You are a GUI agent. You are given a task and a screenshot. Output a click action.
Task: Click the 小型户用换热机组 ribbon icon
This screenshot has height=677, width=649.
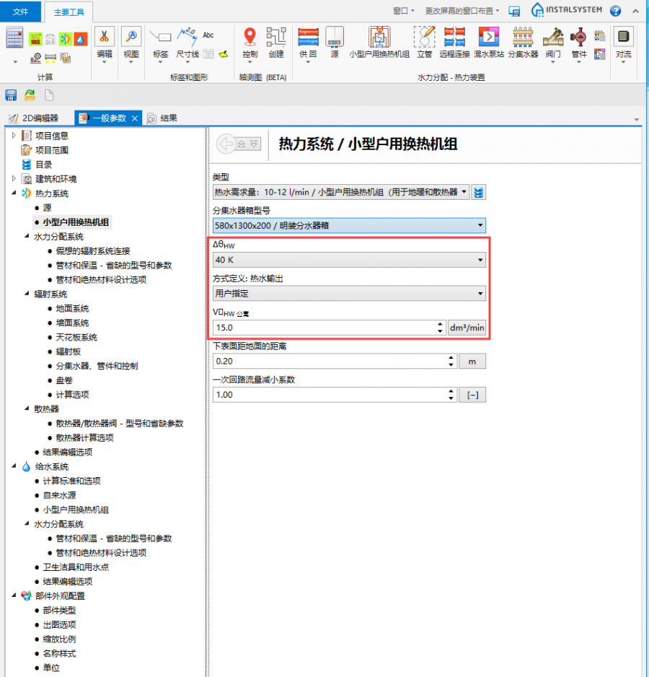pyautogui.click(x=379, y=40)
